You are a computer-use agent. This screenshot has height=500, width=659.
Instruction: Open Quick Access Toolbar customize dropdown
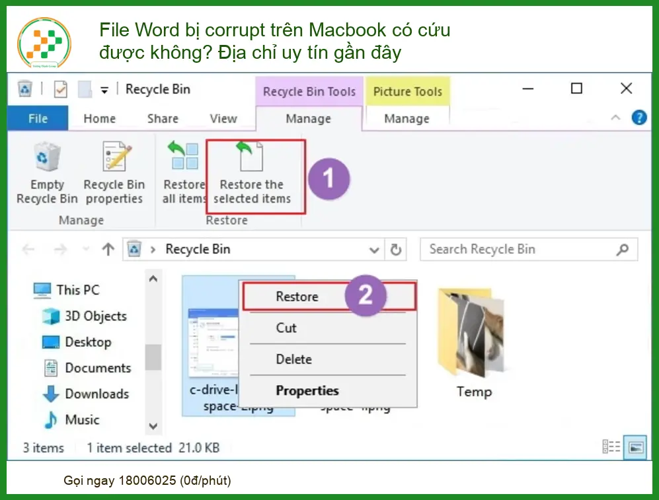click(104, 90)
